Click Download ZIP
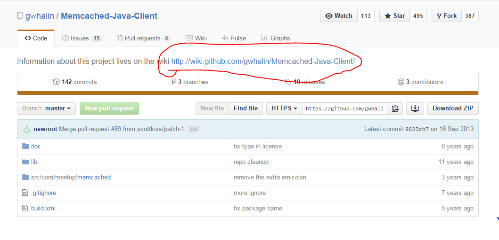Screen dimensions: 499x240 pyautogui.click(x=453, y=108)
